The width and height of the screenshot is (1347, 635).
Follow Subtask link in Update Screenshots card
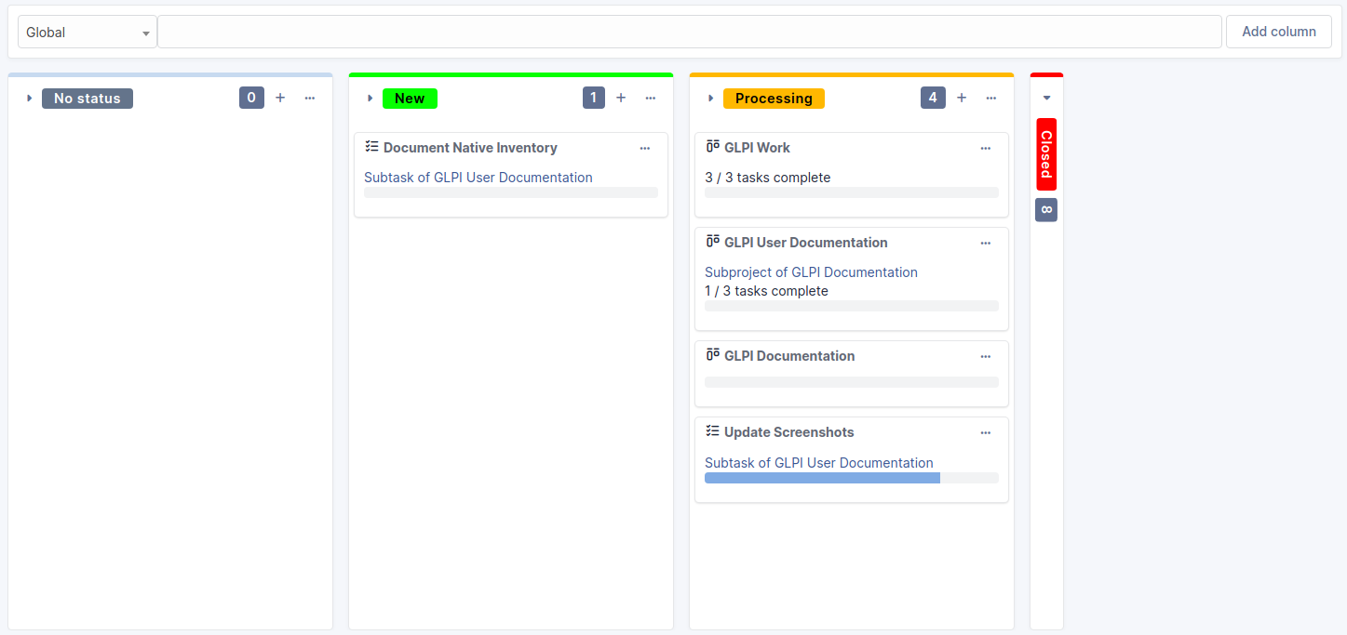tap(819, 463)
